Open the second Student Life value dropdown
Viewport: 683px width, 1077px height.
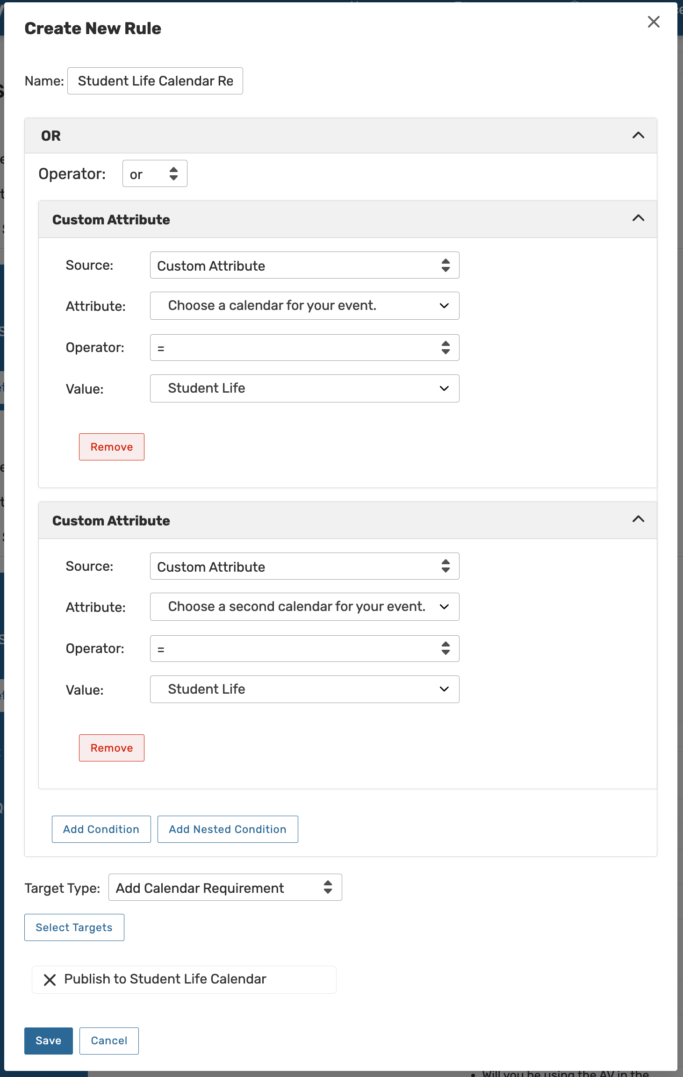coord(304,689)
